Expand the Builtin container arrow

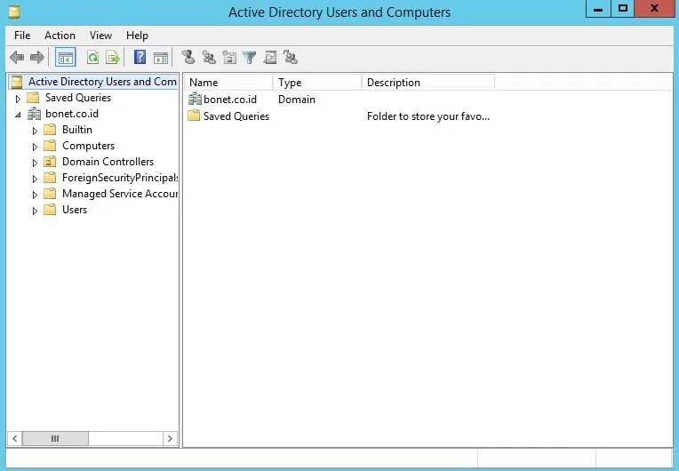35,131
